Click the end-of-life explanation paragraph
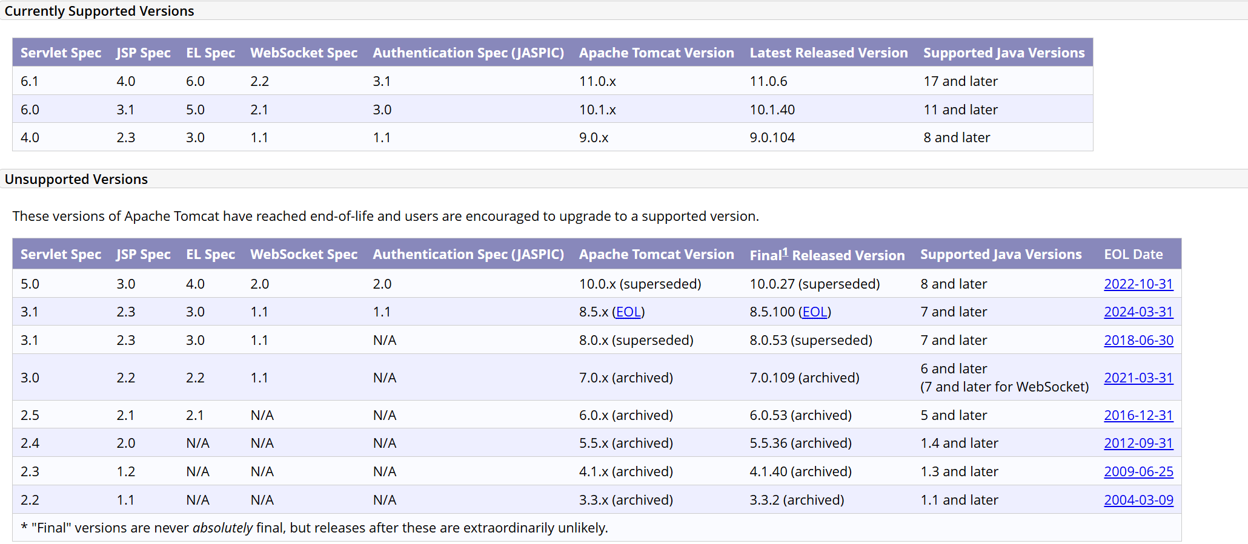Screen dimensions: 1248x544 click(385, 216)
